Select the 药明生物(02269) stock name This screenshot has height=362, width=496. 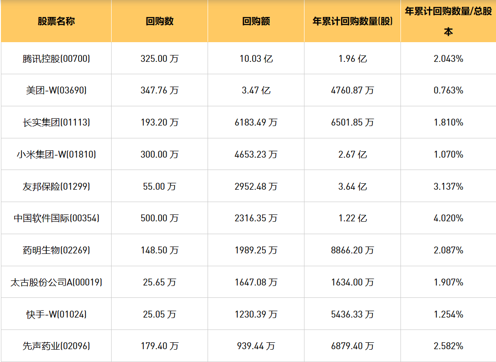56,250
